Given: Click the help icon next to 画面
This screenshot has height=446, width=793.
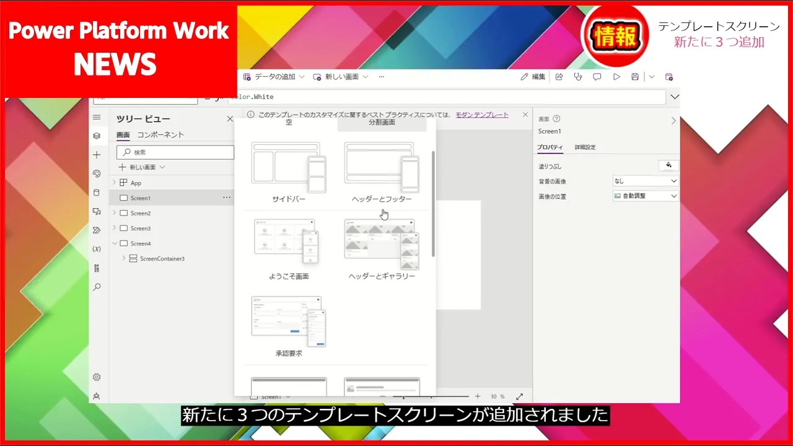Looking at the screenshot, I should pos(556,119).
